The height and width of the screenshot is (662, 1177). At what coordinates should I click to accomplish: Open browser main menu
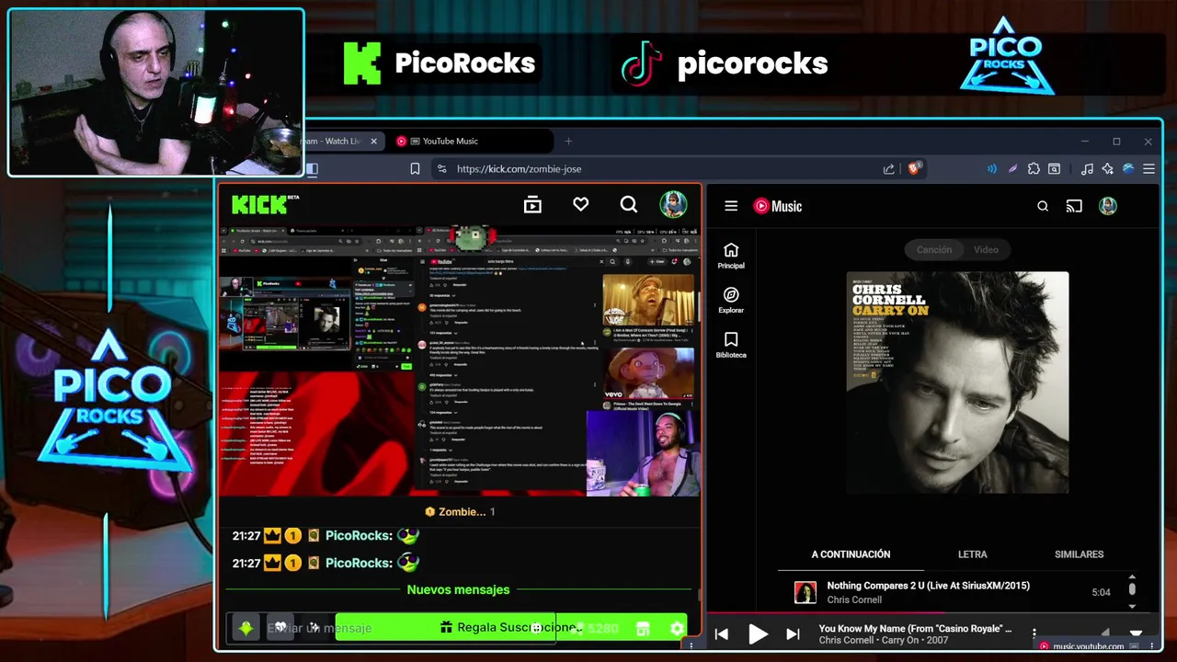(1148, 169)
